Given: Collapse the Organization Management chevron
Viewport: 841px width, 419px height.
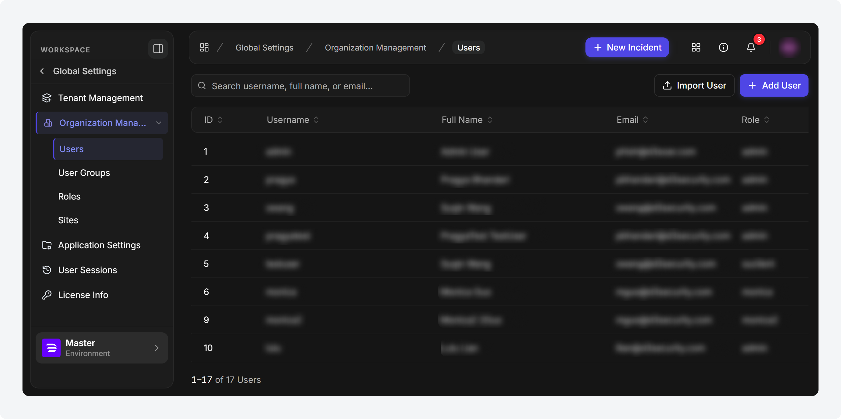Looking at the screenshot, I should tap(159, 123).
